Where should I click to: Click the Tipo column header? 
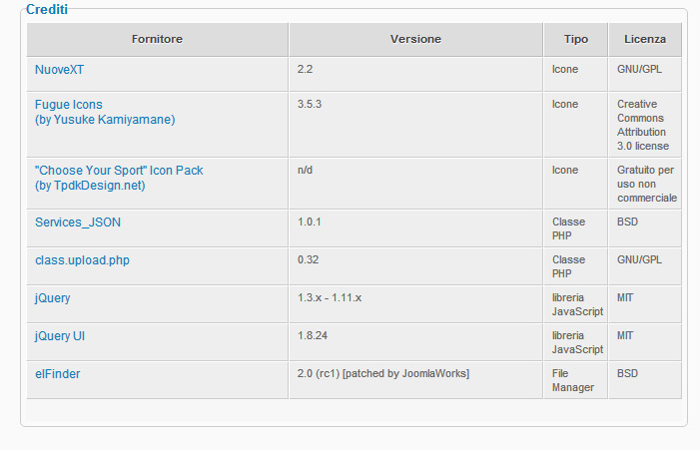coord(576,39)
